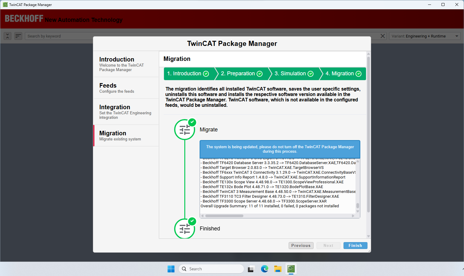
Task: Select the Migration section in sidebar
Action: click(126, 136)
